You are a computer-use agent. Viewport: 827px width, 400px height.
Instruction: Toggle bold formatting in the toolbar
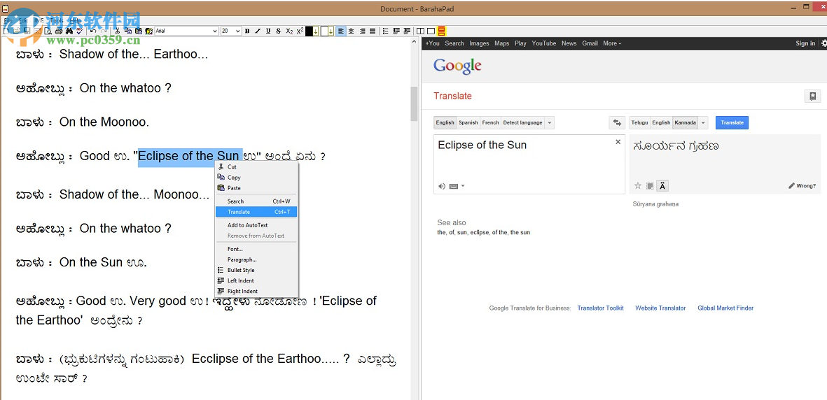247,31
